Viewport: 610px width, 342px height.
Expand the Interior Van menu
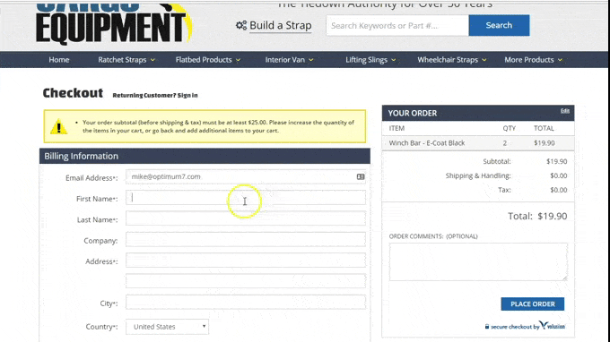coord(289,60)
